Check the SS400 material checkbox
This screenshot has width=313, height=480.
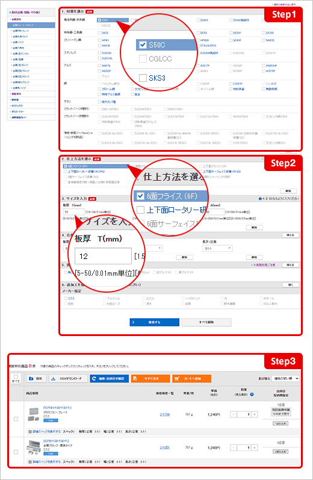pyautogui.click(x=198, y=20)
